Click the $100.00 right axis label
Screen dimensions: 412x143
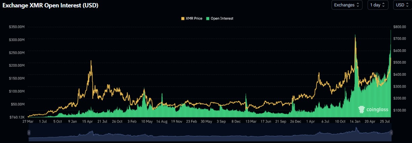[399, 110]
